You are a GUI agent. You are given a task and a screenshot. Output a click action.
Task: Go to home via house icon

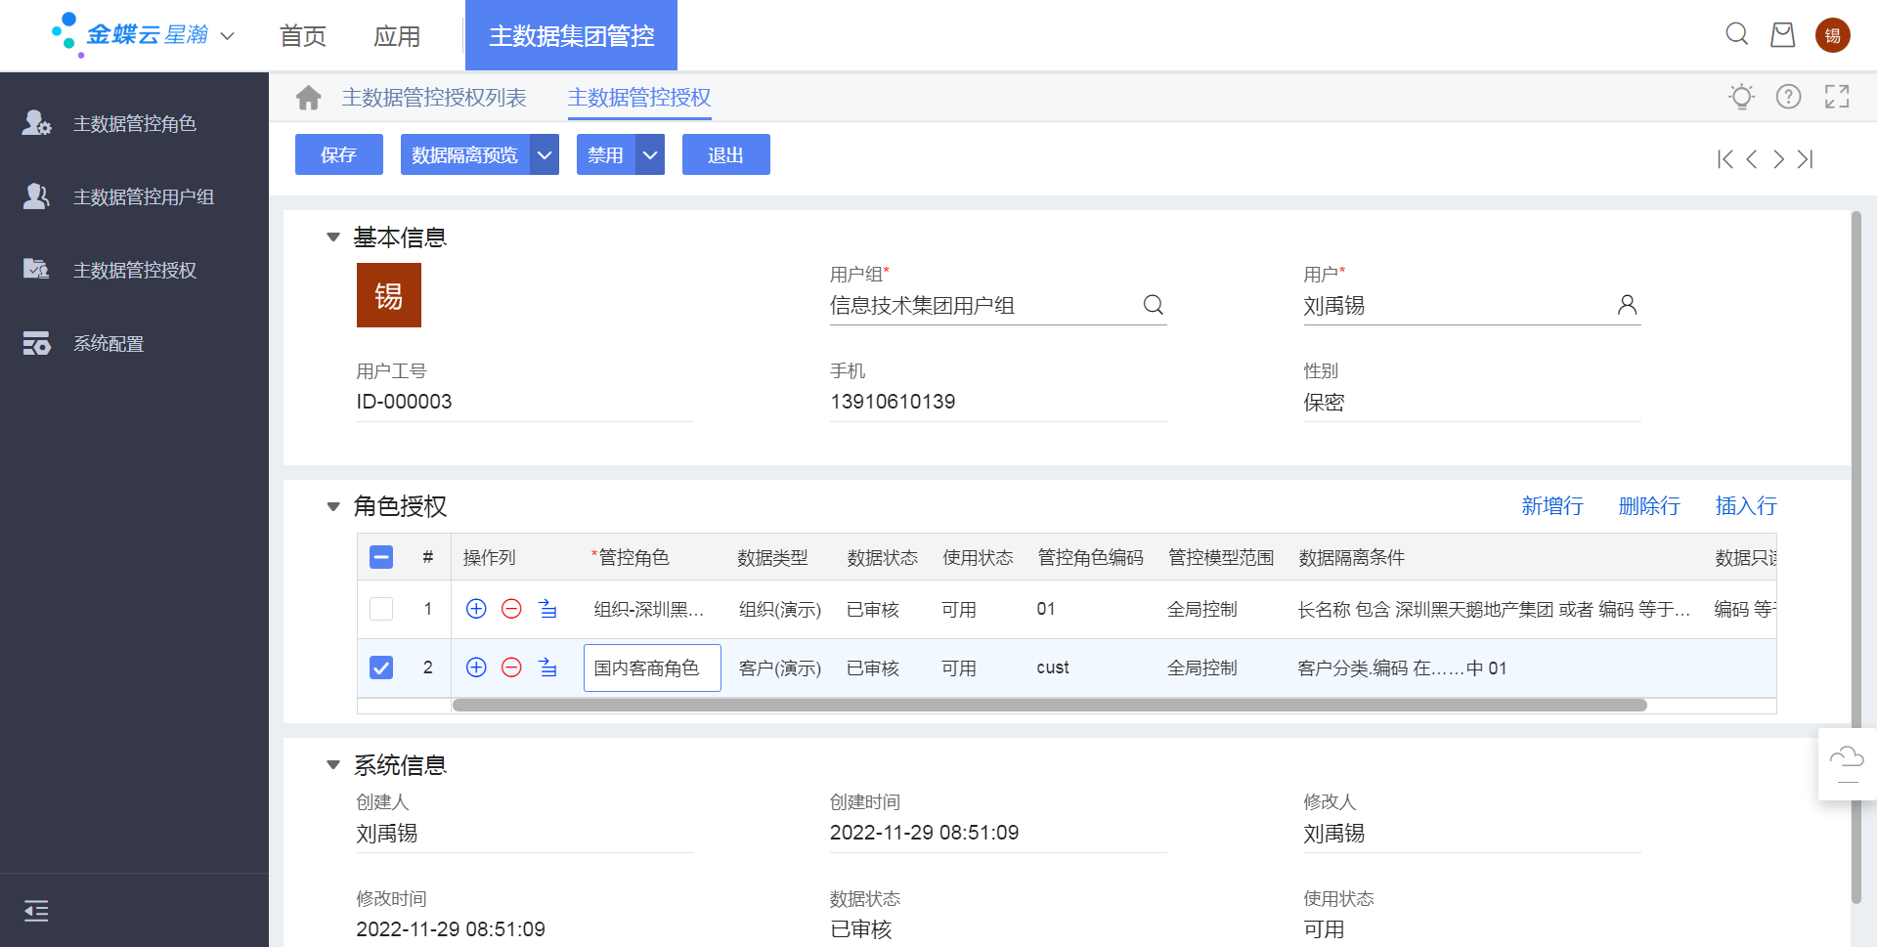coord(309,98)
